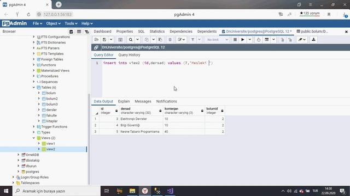The height and width of the screenshot is (196, 350).
Task: Open the Messages tab
Action: pyautogui.click(x=143, y=101)
